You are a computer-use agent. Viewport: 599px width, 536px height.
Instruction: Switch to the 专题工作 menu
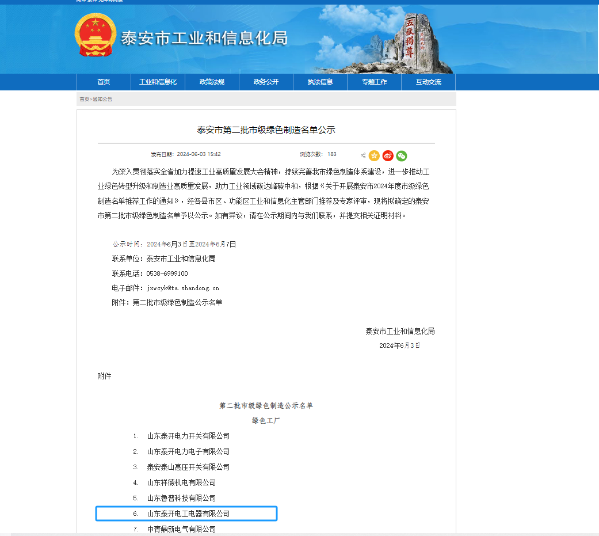pyautogui.click(x=374, y=82)
